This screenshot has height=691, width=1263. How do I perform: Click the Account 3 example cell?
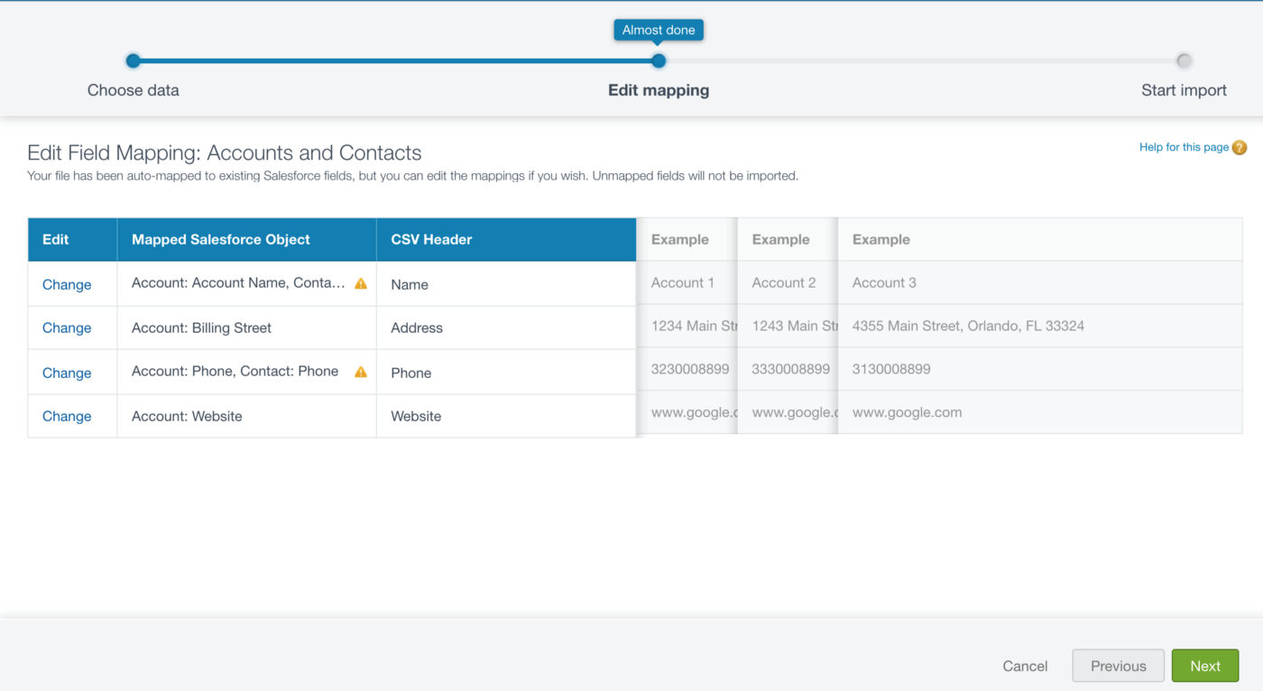[x=1040, y=282]
